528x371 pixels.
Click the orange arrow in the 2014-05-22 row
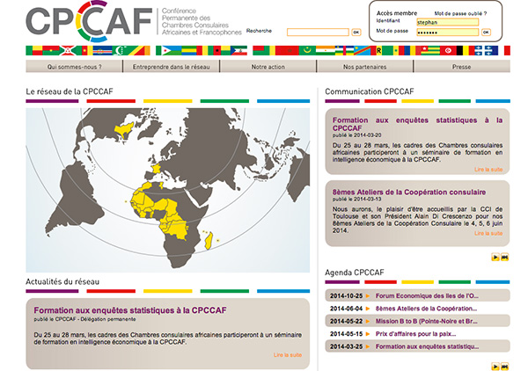368,321
